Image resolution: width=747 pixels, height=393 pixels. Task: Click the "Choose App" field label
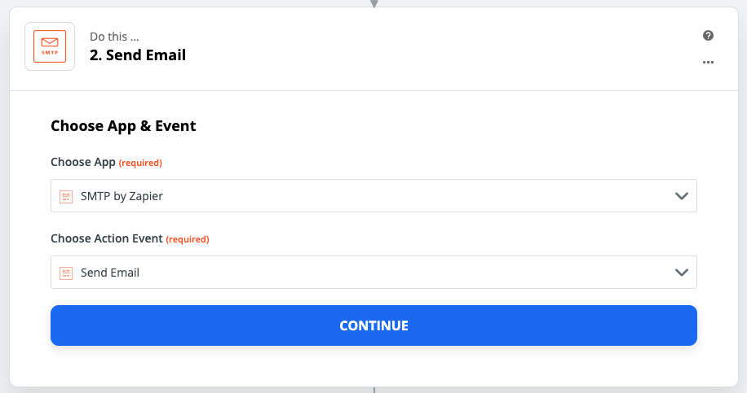[x=82, y=162]
